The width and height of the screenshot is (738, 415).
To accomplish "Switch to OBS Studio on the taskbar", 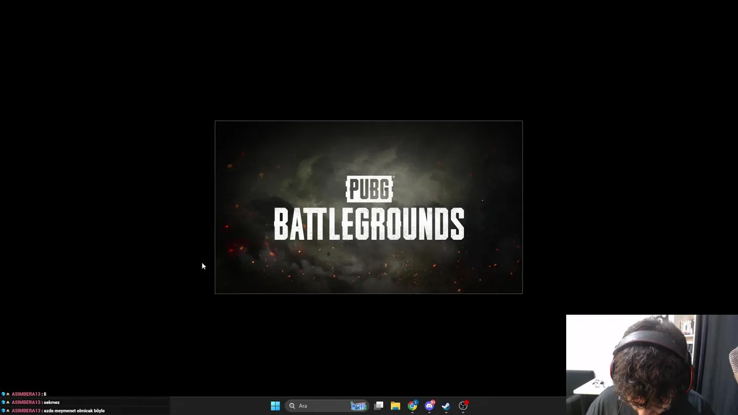I will (463, 406).
